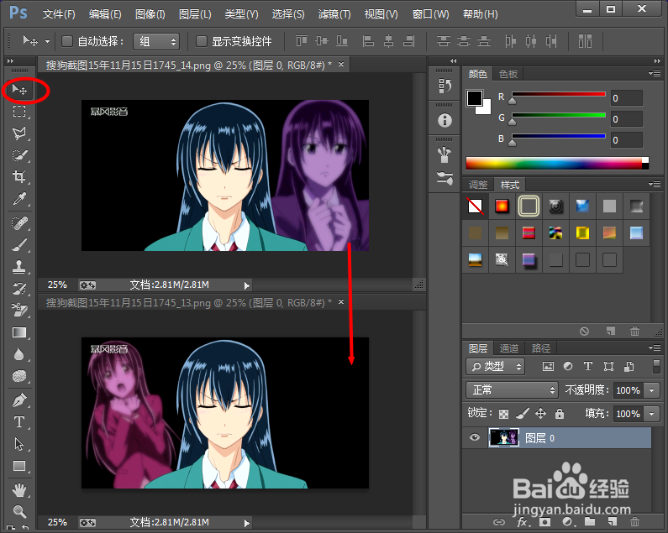The width and height of the screenshot is (668, 533).
Task: Select the Gradient tool
Action: (19, 332)
